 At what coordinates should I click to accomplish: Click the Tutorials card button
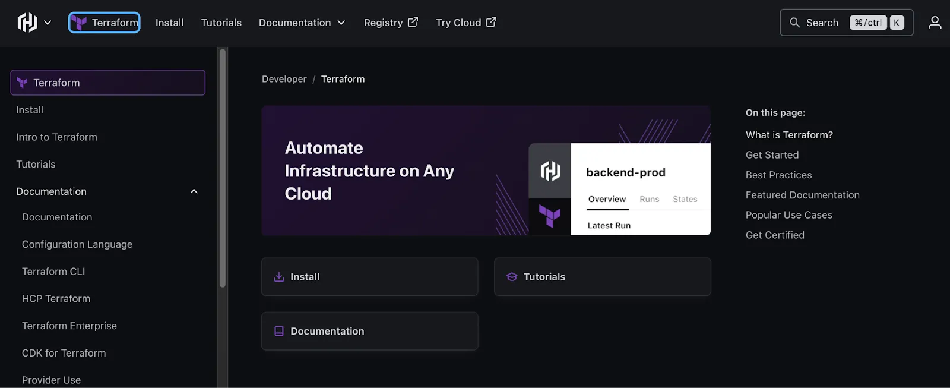[603, 277]
